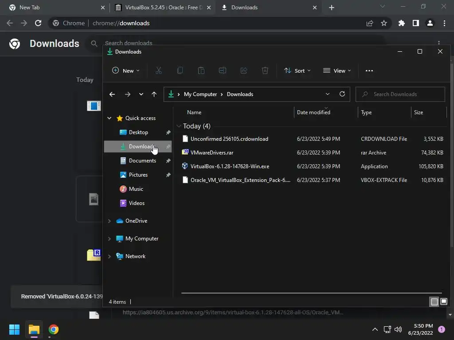The height and width of the screenshot is (340, 454).
Task: Sort files by the Size column header
Action: tap(419, 112)
